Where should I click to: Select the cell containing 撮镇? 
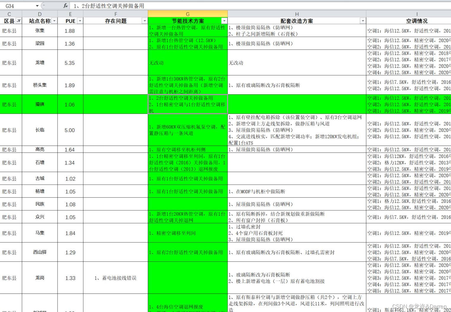point(39,104)
